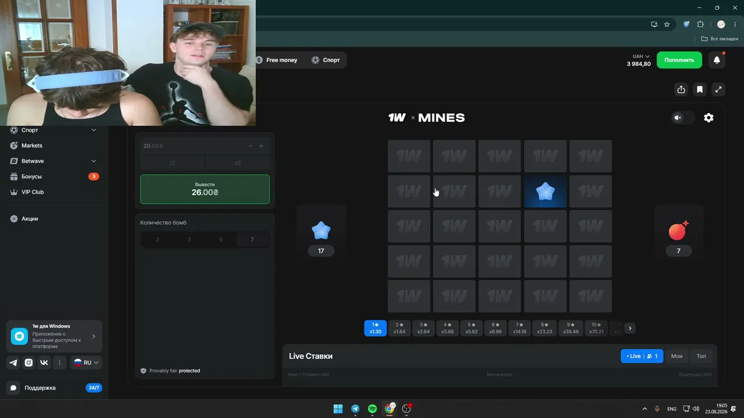Open Спорт in top navigation

326,60
